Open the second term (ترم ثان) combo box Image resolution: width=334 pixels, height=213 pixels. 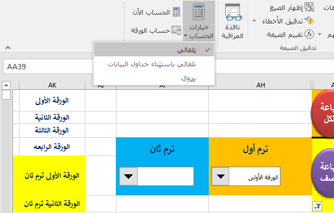(x=128, y=176)
